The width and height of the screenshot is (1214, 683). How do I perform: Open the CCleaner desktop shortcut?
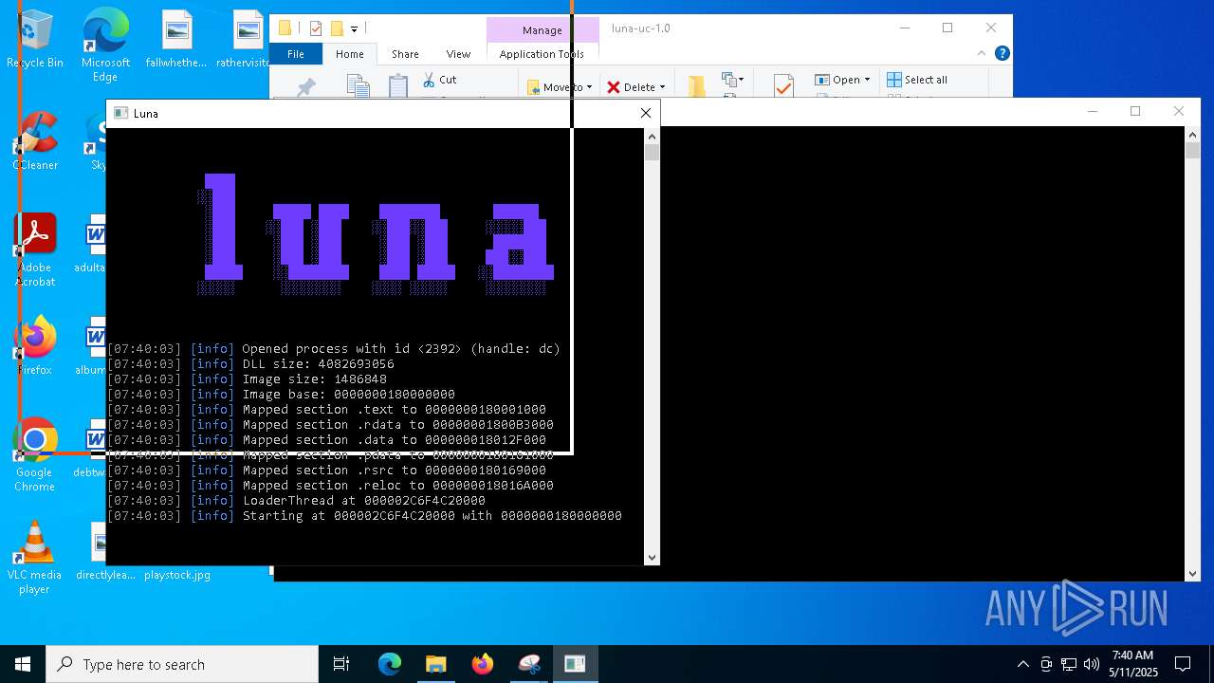click(35, 140)
